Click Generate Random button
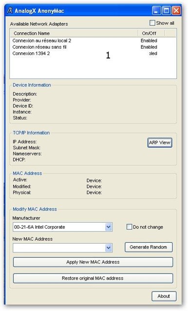 (x=149, y=247)
